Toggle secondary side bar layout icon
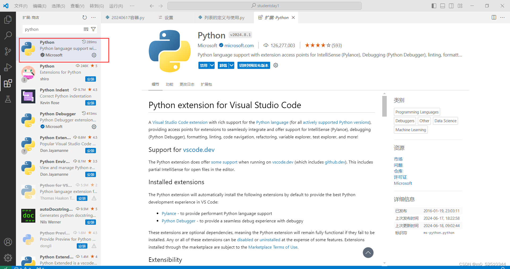The width and height of the screenshot is (510, 269). click(451, 6)
